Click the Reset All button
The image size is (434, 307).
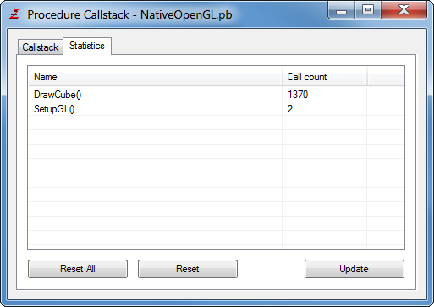tap(78, 269)
